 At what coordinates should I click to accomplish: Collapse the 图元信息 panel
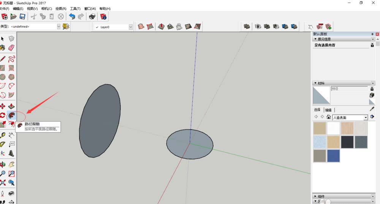pyautogui.click(x=315, y=39)
